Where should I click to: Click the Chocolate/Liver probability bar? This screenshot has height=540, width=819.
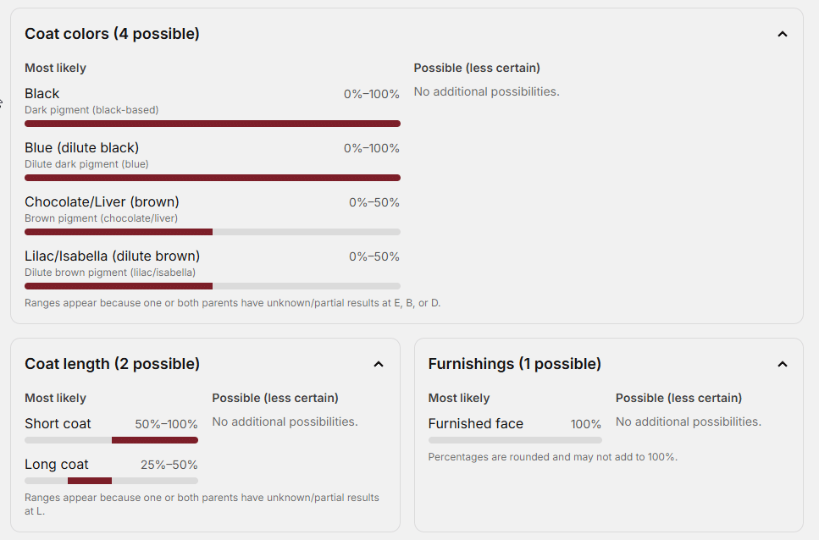coord(212,232)
